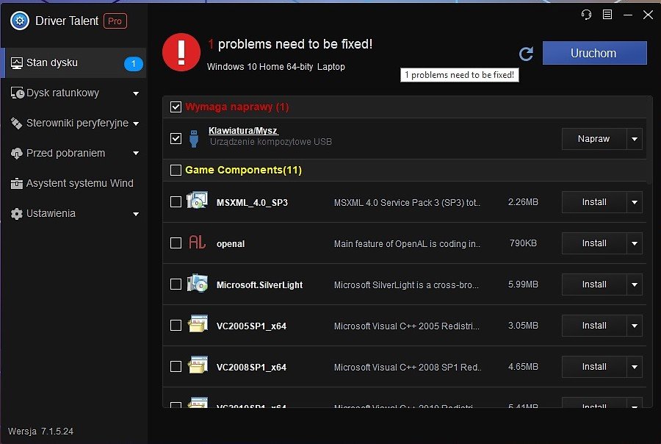
Task: Tick the openal checkbox
Action: (x=176, y=243)
